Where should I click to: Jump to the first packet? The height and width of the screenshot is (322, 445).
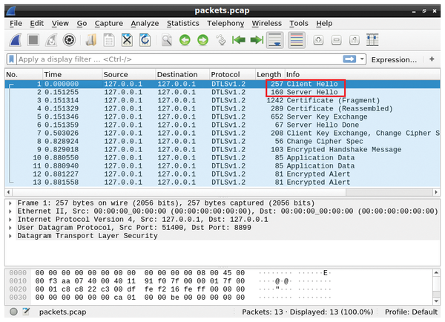click(240, 40)
